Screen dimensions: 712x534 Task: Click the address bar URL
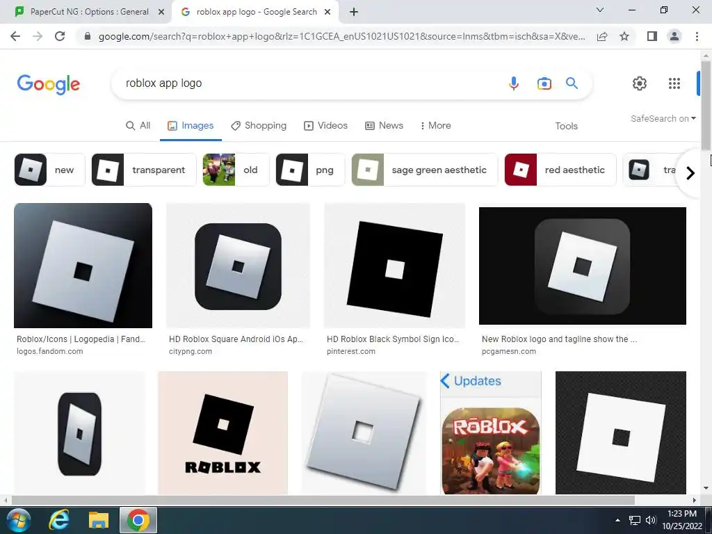pyautogui.click(x=341, y=36)
